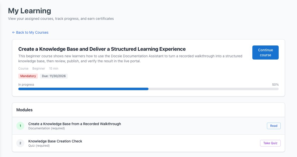Click the course title heading
The image size is (297, 157).
(102, 49)
